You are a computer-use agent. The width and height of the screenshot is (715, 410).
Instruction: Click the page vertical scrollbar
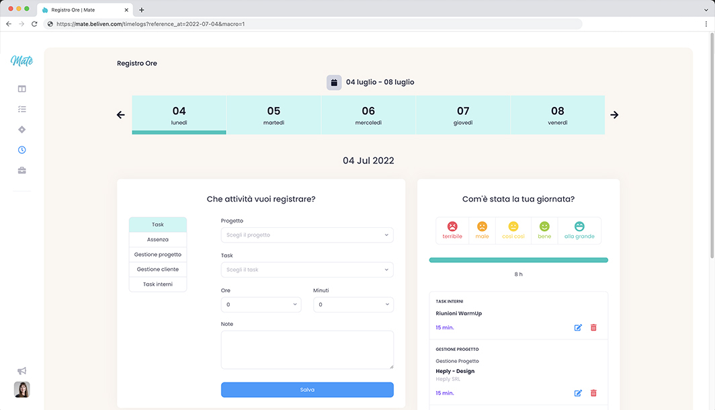pos(712,146)
